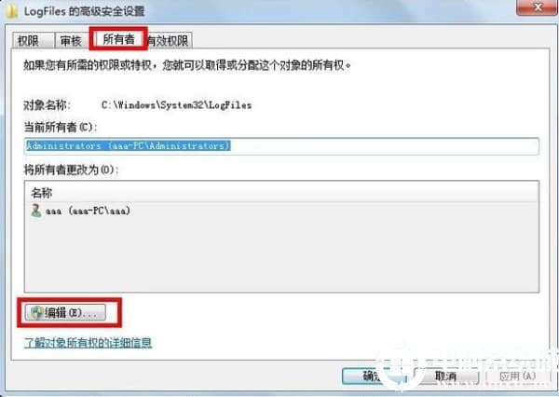Click the current owner Administrators text field
This screenshot has width=559, height=397.
(281, 146)
